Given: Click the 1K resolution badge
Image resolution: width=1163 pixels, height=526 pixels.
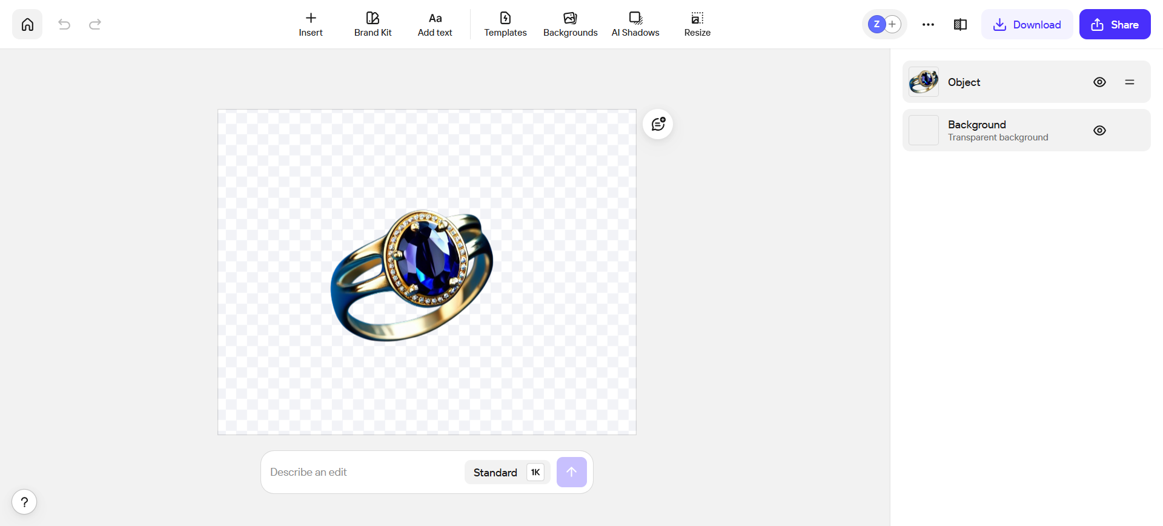Looking at the screenshot, I should pos(535,472).
